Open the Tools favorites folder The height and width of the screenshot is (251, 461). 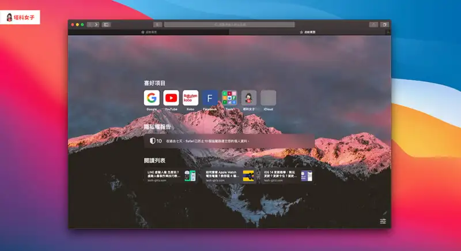[x=229, y=98]
